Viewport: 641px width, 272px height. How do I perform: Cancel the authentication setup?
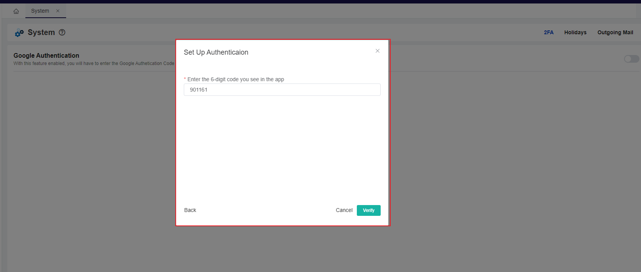(x=344, y=210)
